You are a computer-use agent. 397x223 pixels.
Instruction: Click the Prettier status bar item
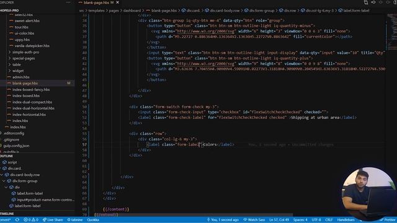pyautogui.click(x=388, y=220)
